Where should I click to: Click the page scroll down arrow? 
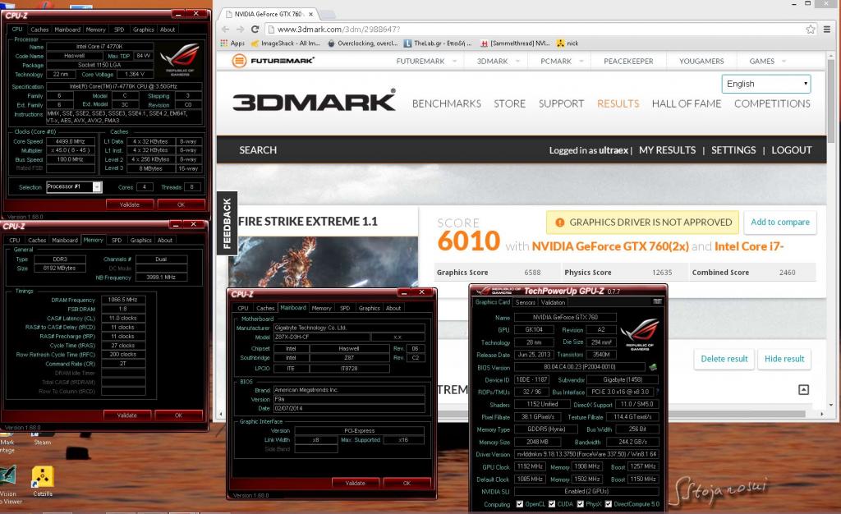[831, 405]
